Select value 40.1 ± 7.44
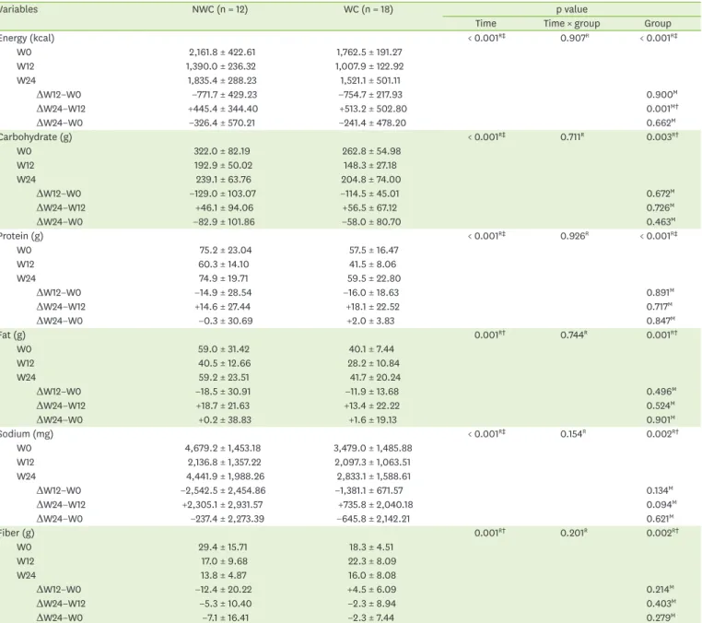This screenshot has height=623, width=702. point(371,349)
